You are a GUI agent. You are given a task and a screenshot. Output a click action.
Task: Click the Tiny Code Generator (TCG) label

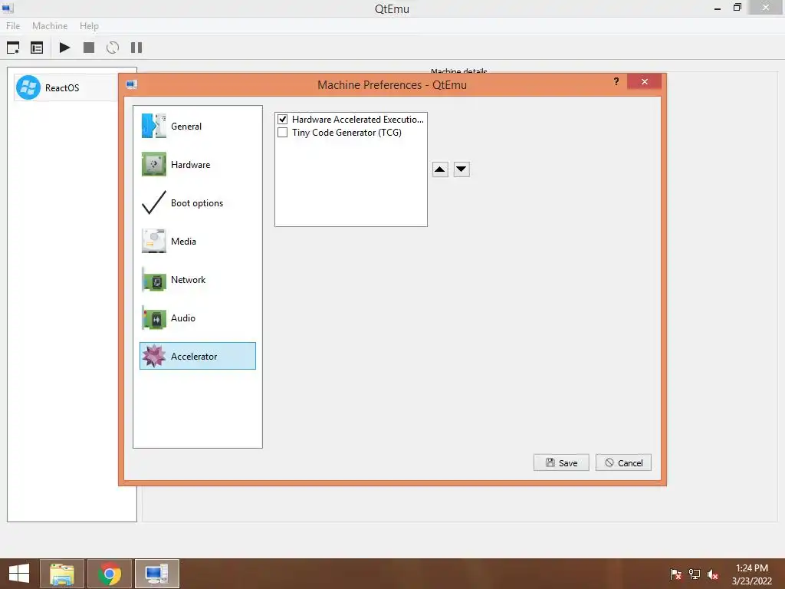pyautogui.click(x=347, y=132)
